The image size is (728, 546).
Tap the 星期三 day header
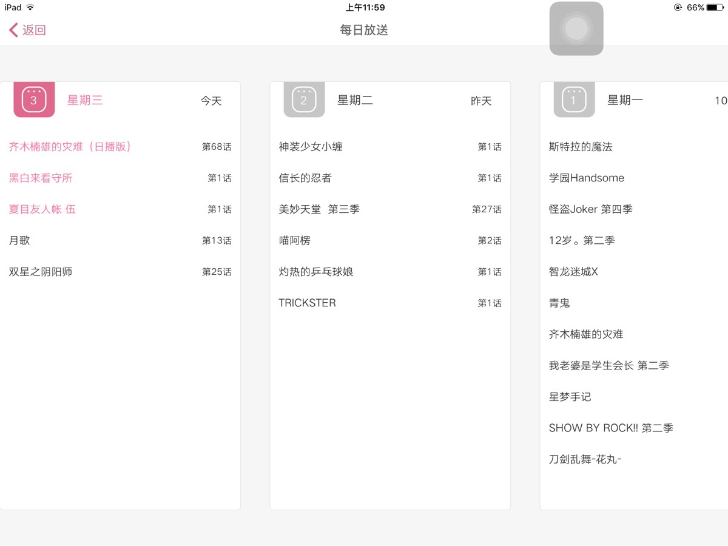click(85, 101)
